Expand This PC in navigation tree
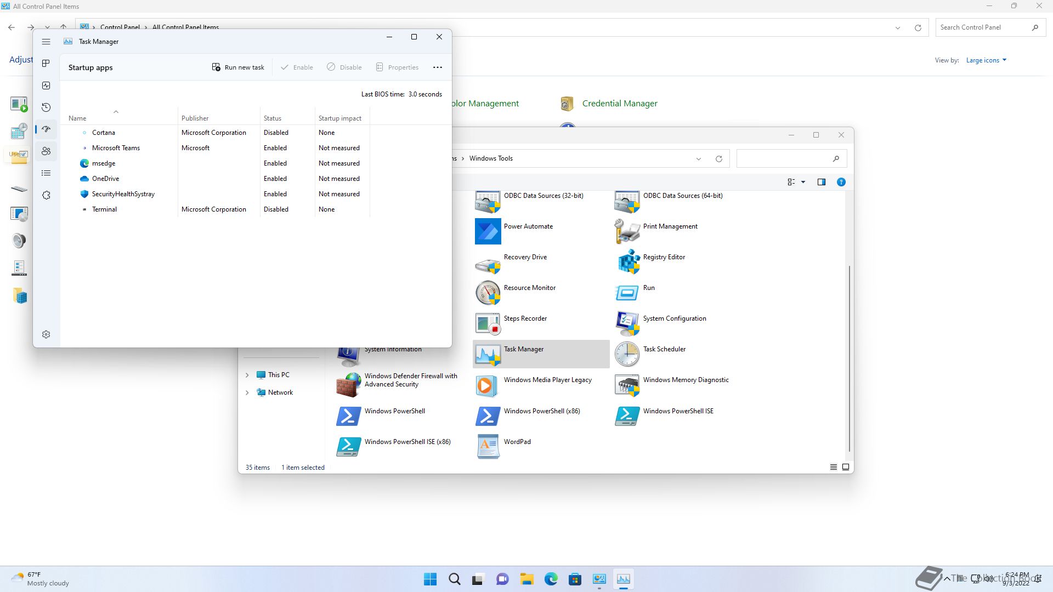This screenshot has height=592, width=1053. click(247, 375)
